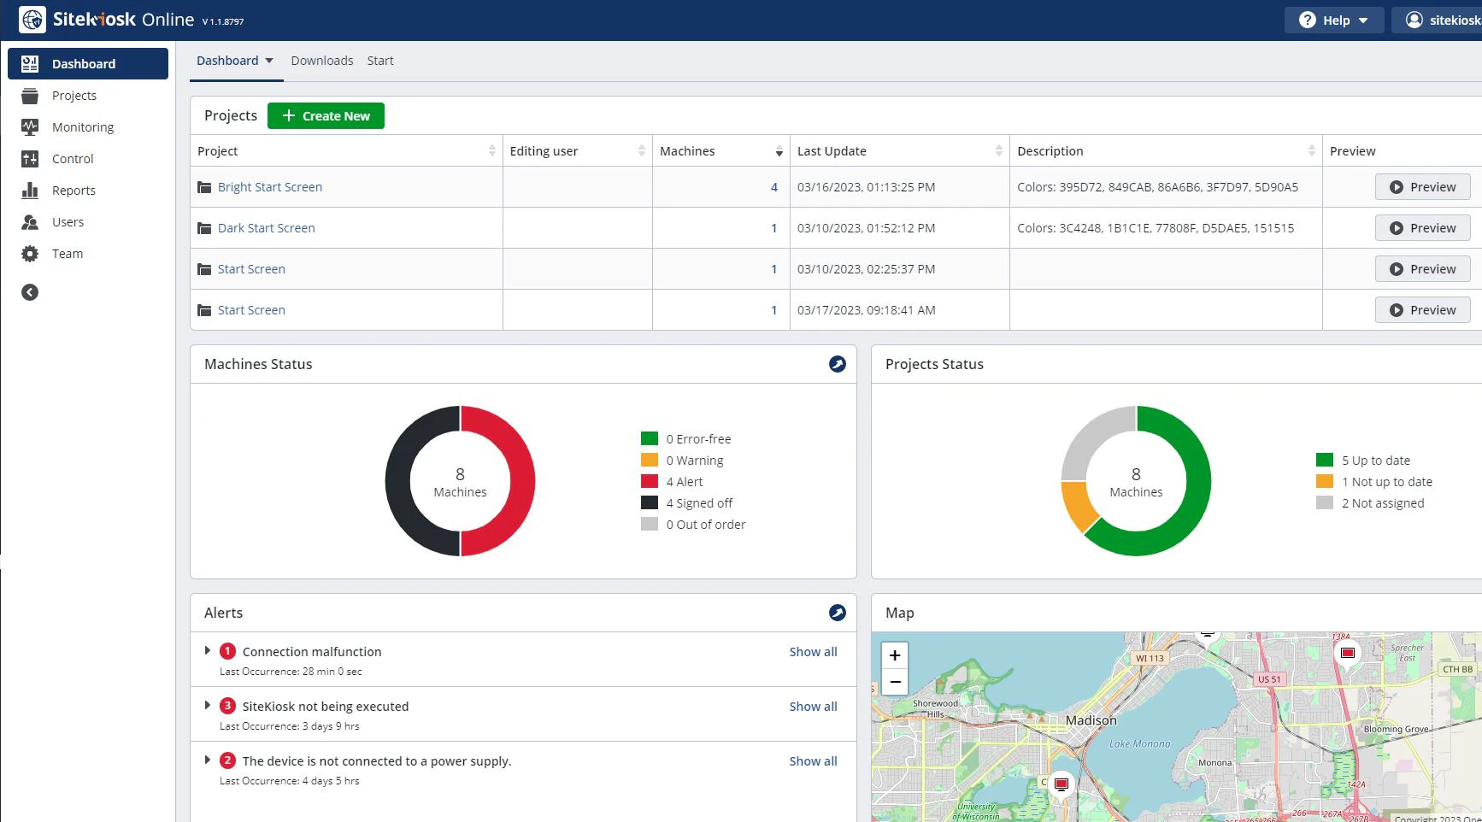Viewport: 1482px width, 822px height.
Task: Open the Users sidebar icon
Action: click(x=30, y=222)
